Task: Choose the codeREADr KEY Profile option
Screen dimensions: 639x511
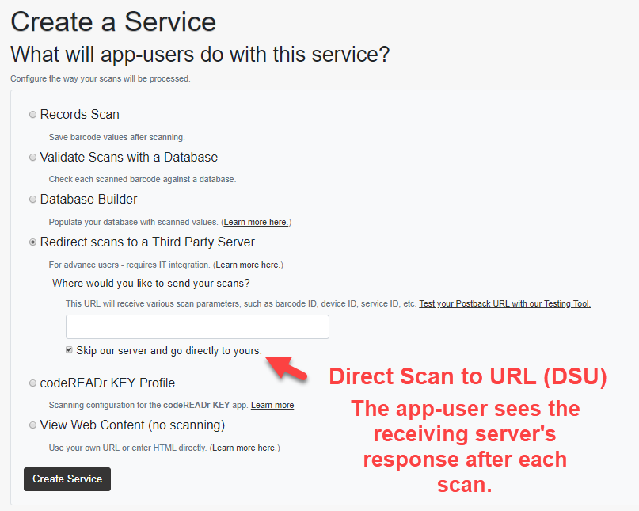Action: pyautogui.click(x=33, y=383)
